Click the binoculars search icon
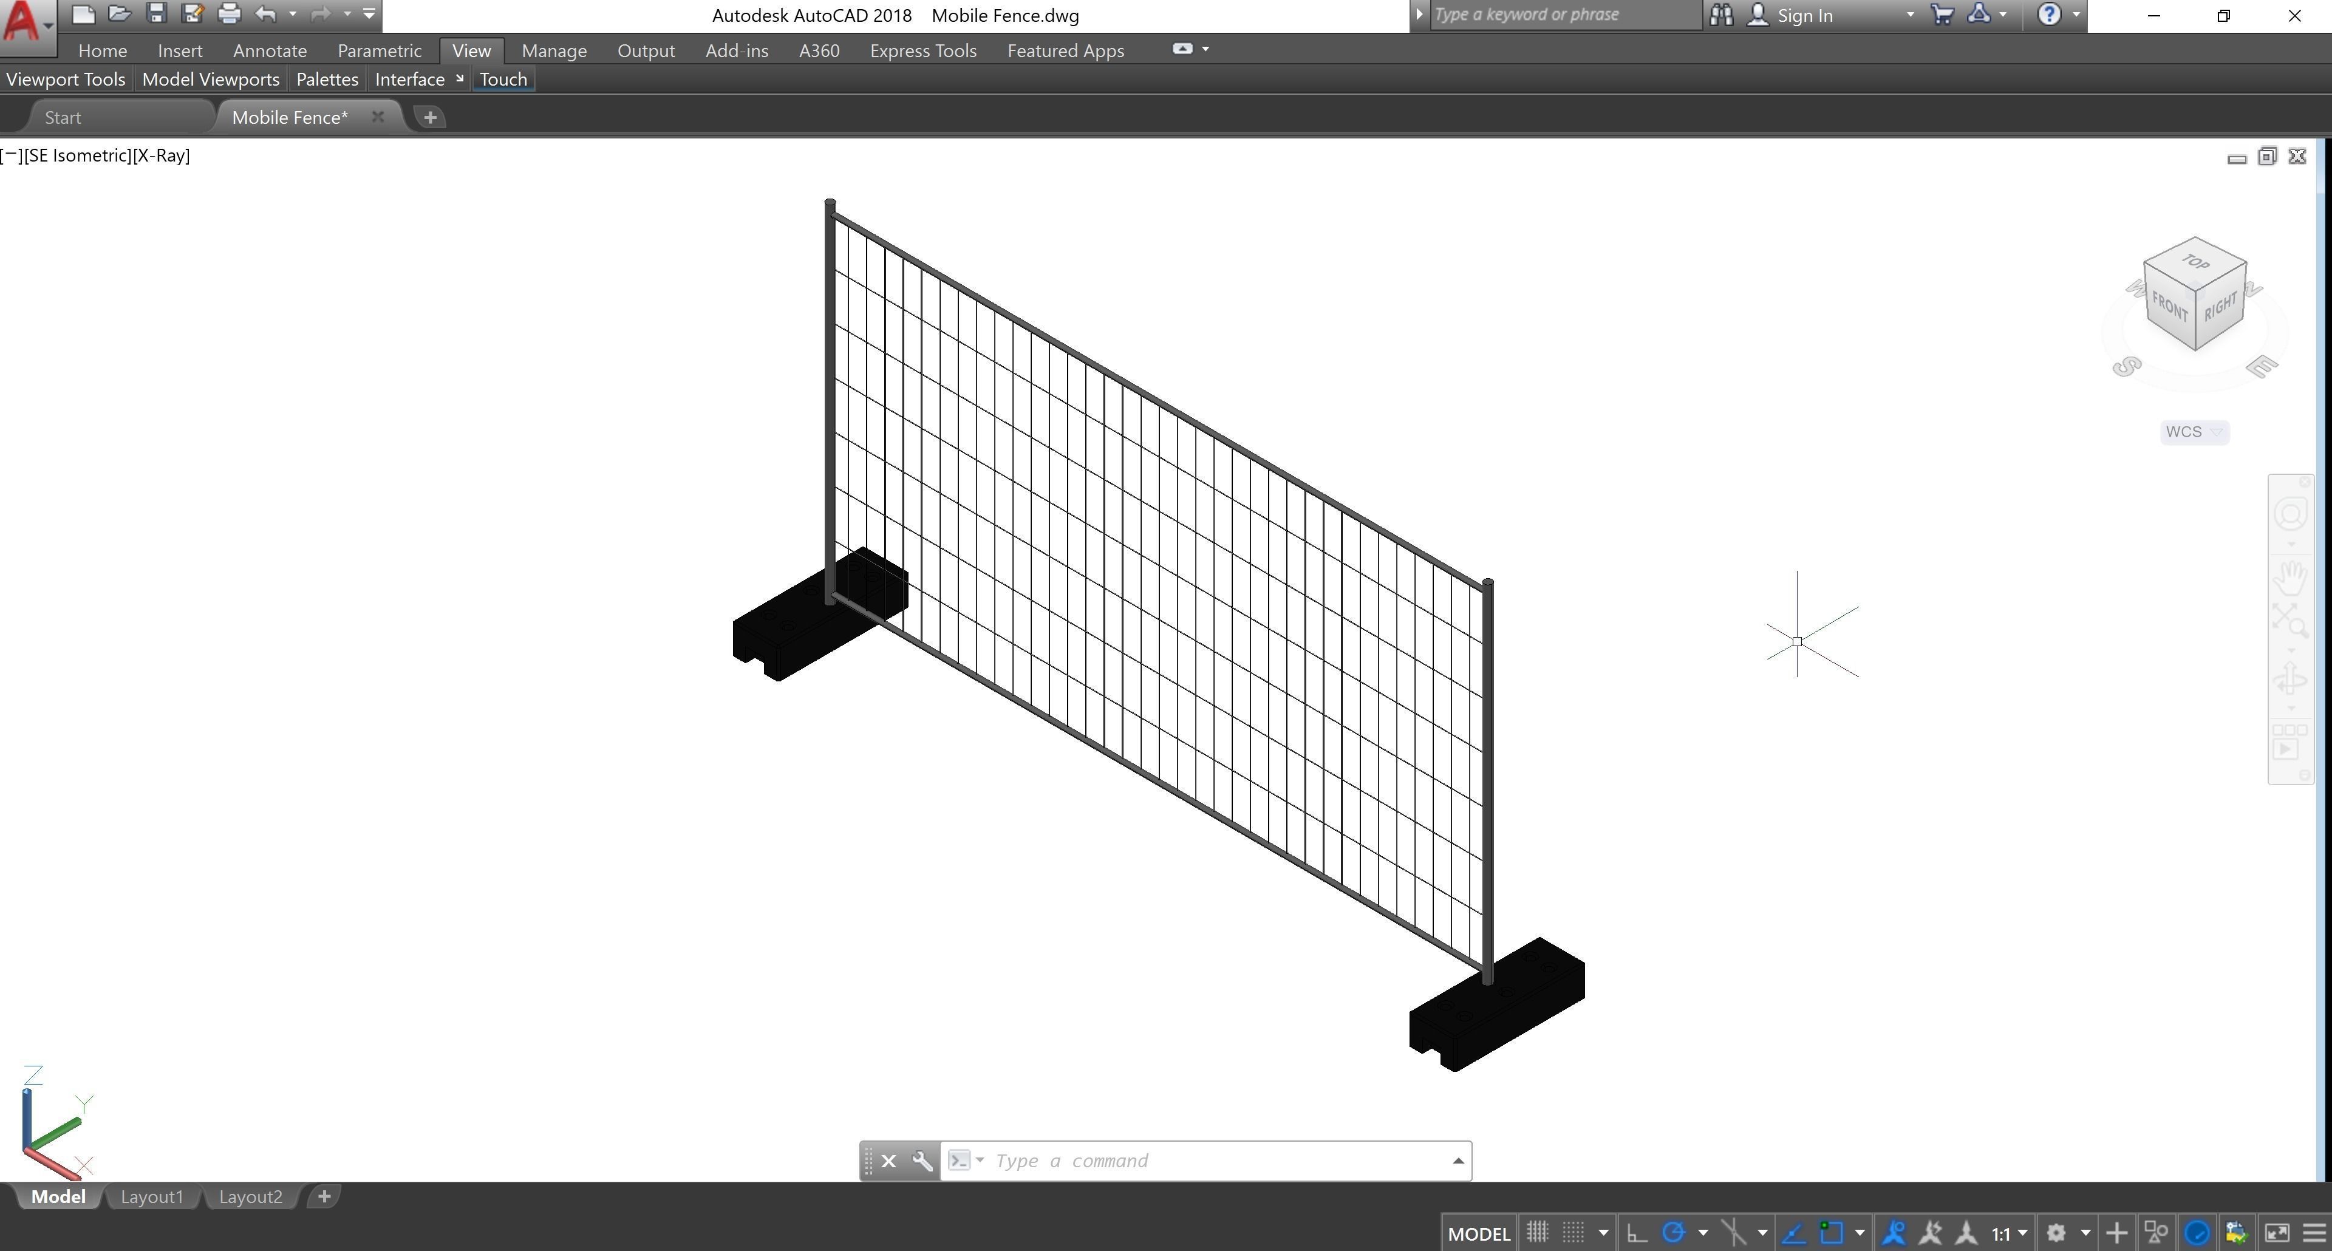This screenshot has height=1251, width=2332. tap(1721, 15)
